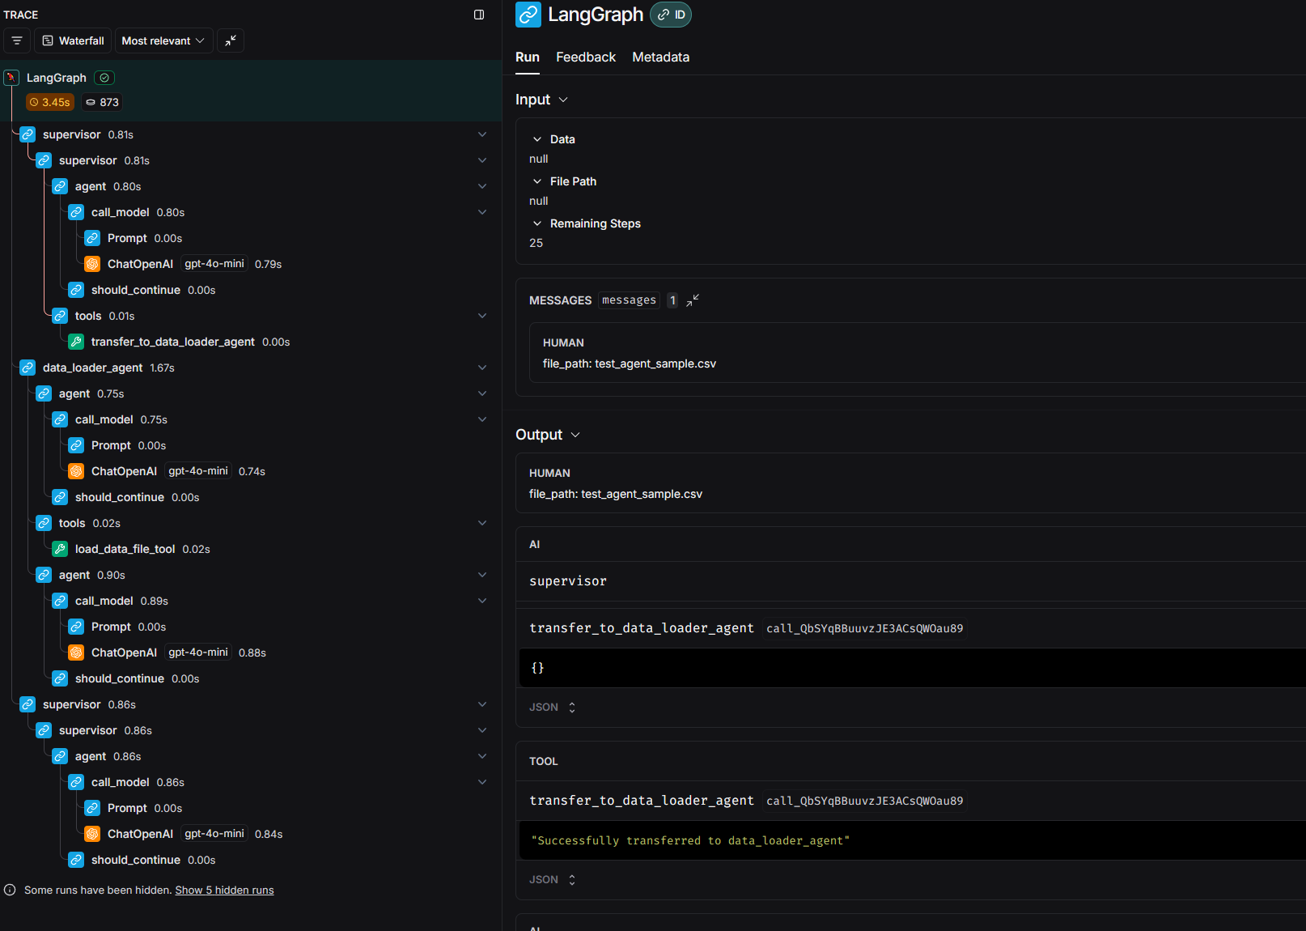Screen dimensions: 1306x931
Task: Click the collapse-all arrows icon in trace toolbar
Action: click(231, 40)
